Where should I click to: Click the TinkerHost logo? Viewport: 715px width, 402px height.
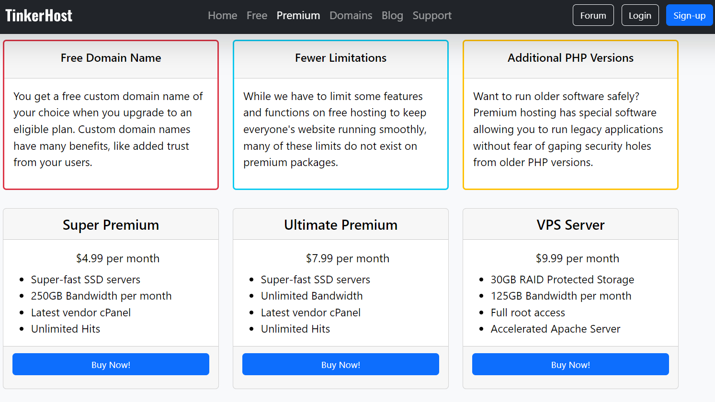coord(39,15)
